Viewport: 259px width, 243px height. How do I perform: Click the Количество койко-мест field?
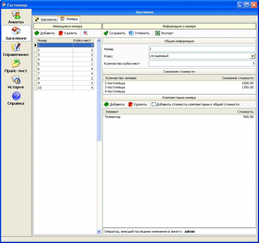[x=202, y=63]
